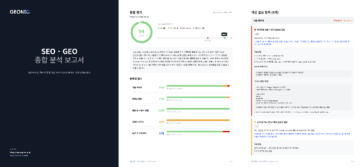The image size is (362, 167).
Task: Click the "SEO · GEO" cover title
Action: click(59, 51)
